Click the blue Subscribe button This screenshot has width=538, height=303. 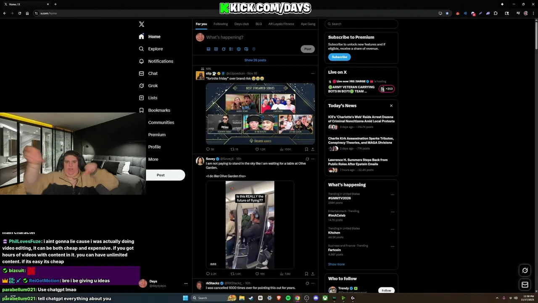click(x=339, y=57)
